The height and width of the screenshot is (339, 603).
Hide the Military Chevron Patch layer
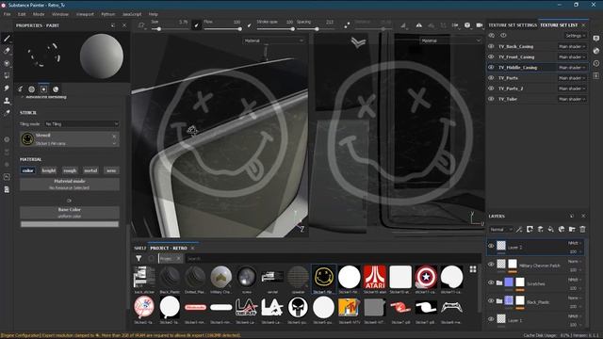pyautogui.click(x=491, y=265)
